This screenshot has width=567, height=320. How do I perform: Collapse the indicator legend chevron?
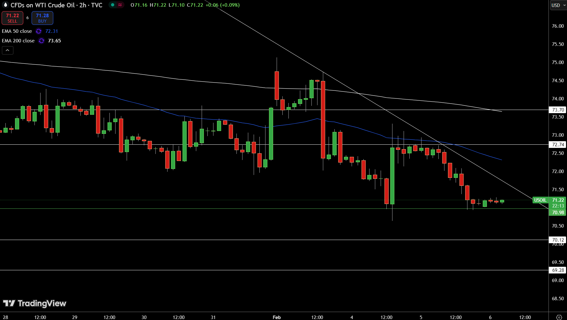click(8, 50)
